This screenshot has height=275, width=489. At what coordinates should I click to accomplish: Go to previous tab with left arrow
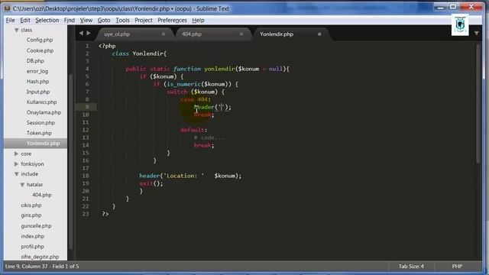point(81,33)
